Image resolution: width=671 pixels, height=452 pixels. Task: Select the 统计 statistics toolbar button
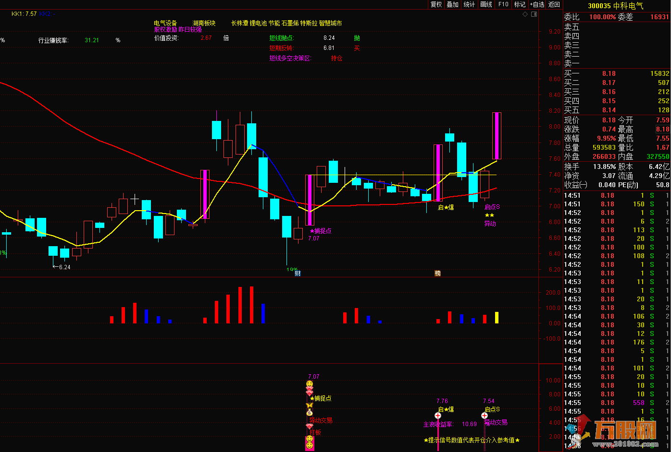point(470,4)
